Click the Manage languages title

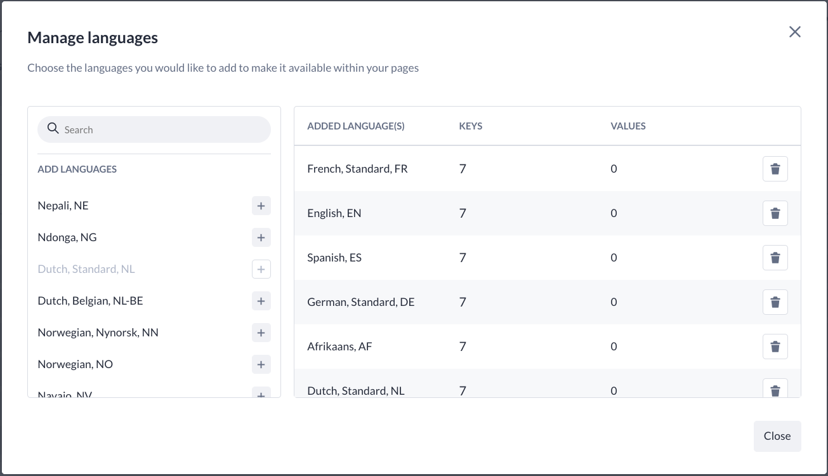coord(93,38)
